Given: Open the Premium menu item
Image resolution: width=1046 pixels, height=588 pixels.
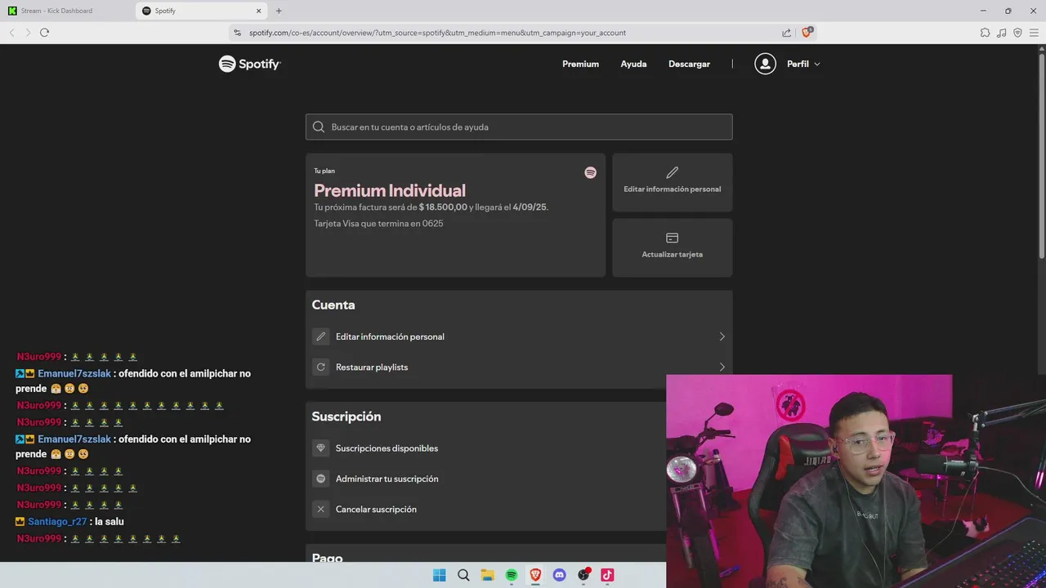Looking at the screenshot, I should (x=580, y=64).
